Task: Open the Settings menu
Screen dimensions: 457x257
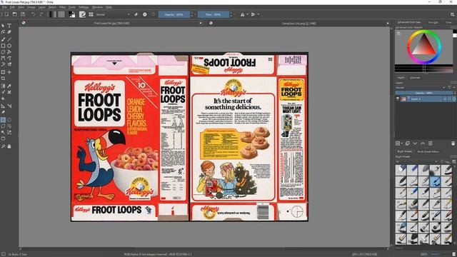Action: pos(84,7)
